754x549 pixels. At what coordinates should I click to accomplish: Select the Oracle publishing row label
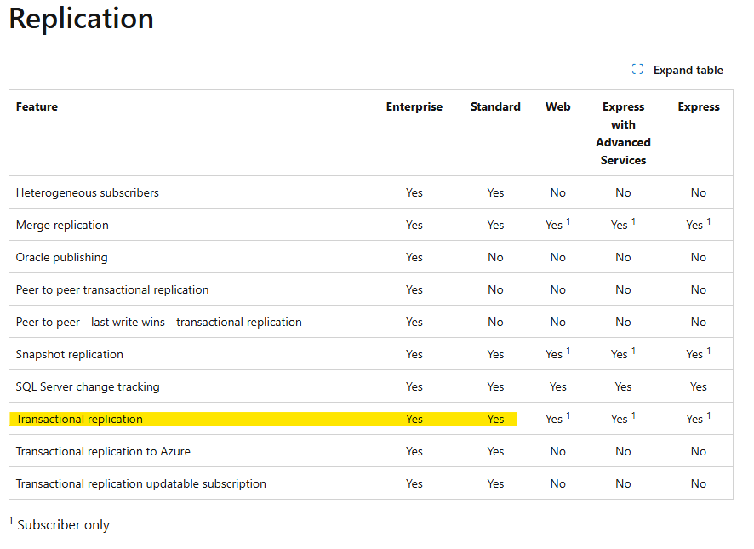tap(61, 257)
